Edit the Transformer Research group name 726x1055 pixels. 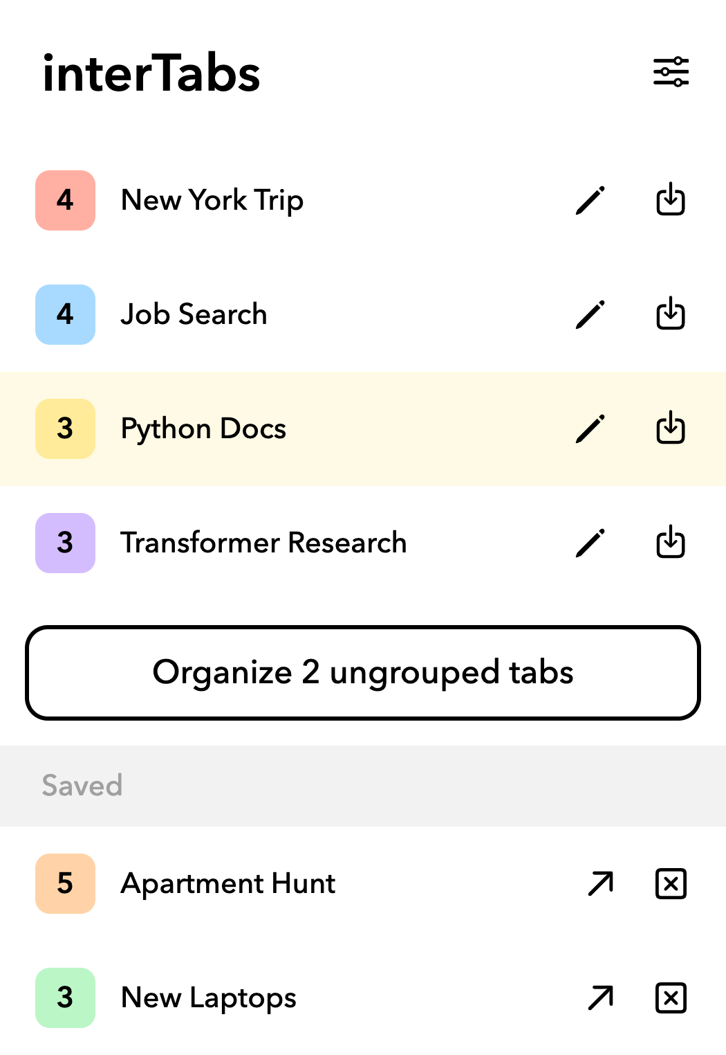[590, 543]
